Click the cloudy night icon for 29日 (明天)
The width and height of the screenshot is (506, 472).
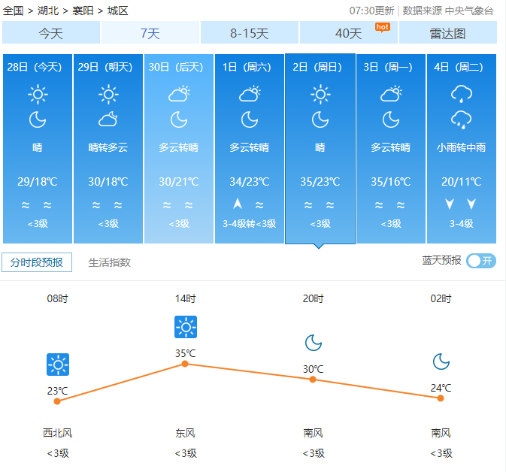[108, 119]
